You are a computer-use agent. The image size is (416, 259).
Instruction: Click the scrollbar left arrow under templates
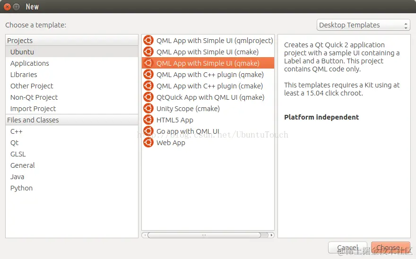coord(145,235)
